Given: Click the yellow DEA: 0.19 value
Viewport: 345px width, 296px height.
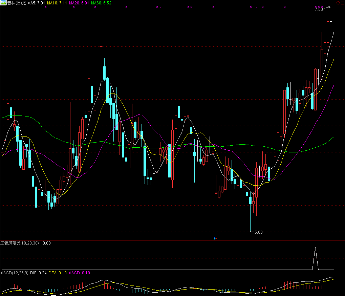Looking at the screenshot, I should pyautogui.click(x=58, y=273).
